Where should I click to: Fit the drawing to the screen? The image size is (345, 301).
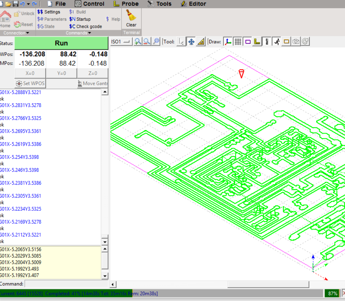pos(156,41)
